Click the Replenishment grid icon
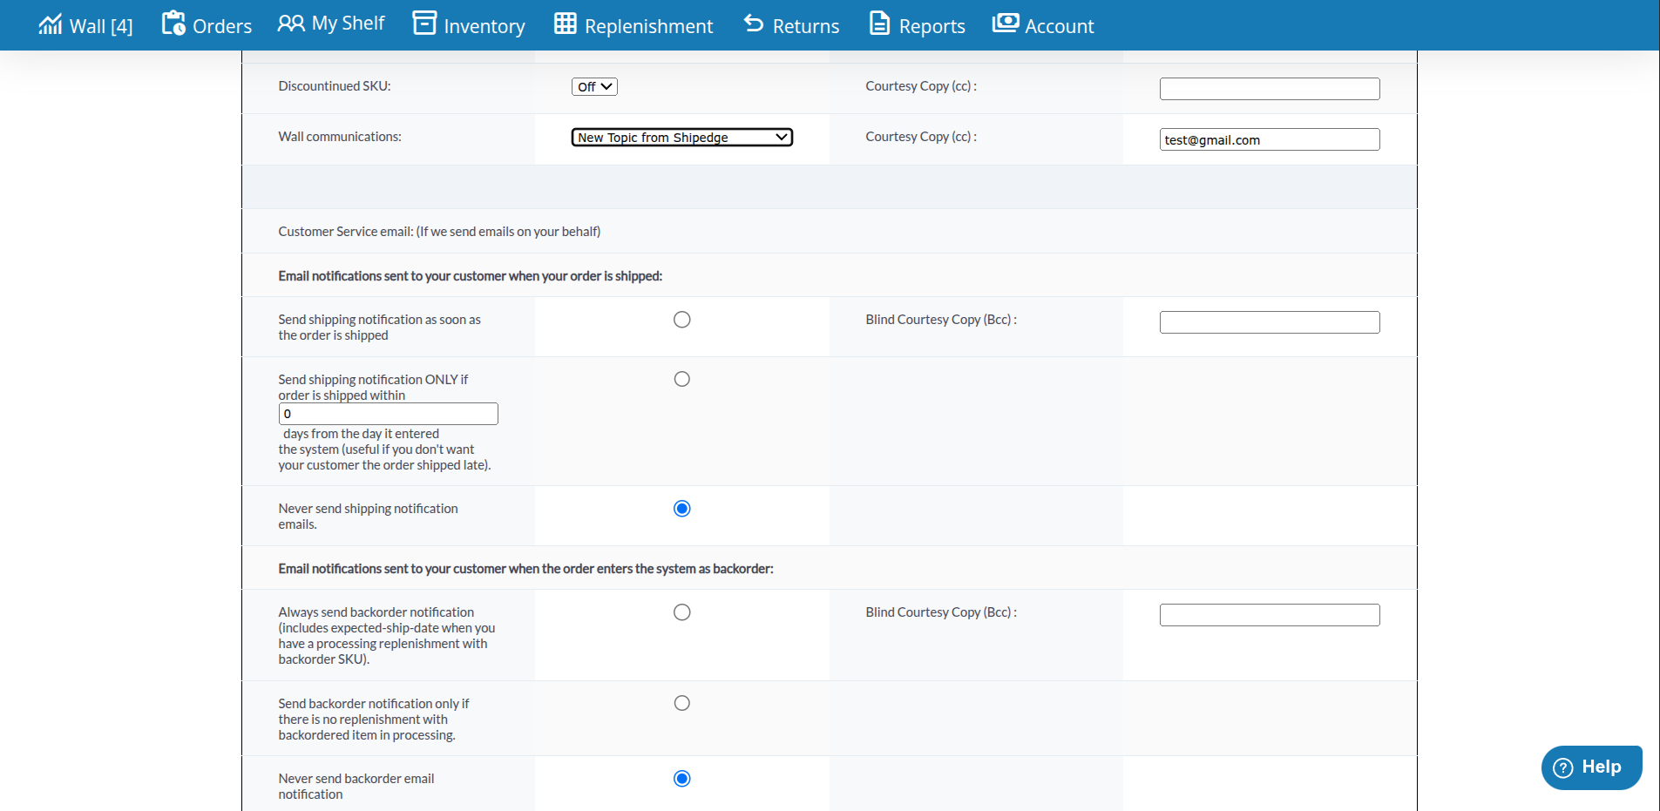The image size is (1660, 811). pyautogui.click(x=566, y=24)
